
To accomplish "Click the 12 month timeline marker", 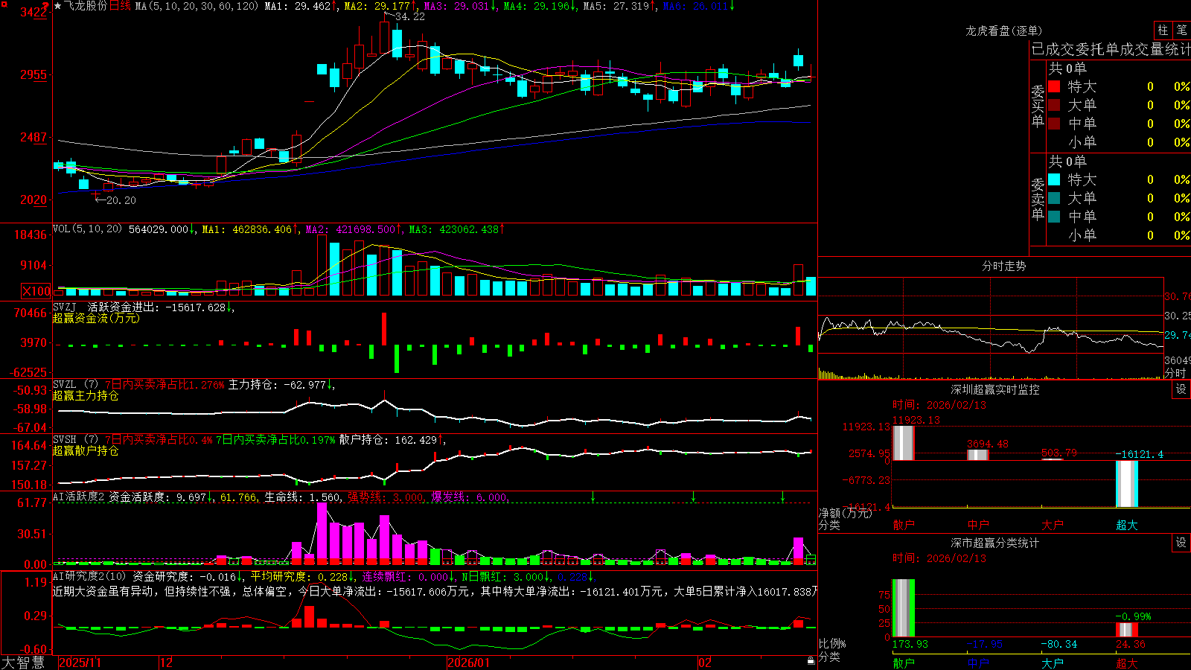I will pos(167,663).
